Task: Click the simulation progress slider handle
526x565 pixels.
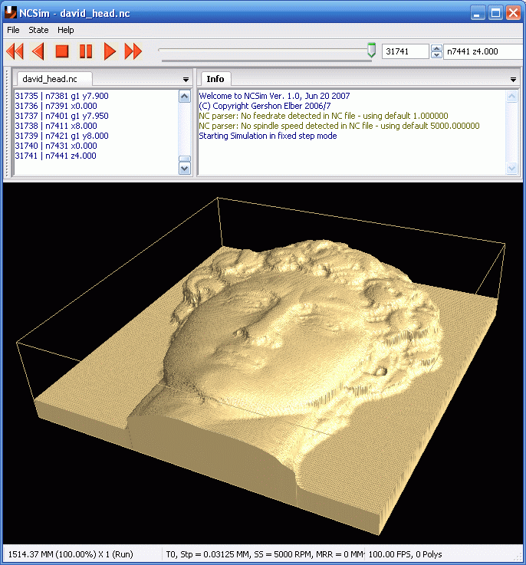Action: (371, 50)
